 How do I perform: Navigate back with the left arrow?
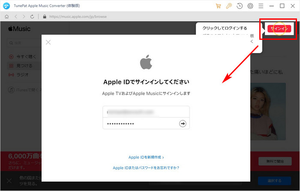pyautogui.click(x=16, y=17)
